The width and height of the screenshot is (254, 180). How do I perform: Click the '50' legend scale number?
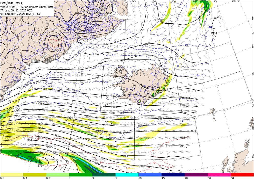232,178
